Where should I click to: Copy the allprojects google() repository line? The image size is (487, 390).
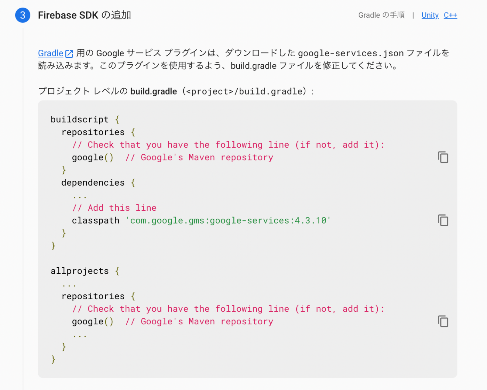coord(443,322)
